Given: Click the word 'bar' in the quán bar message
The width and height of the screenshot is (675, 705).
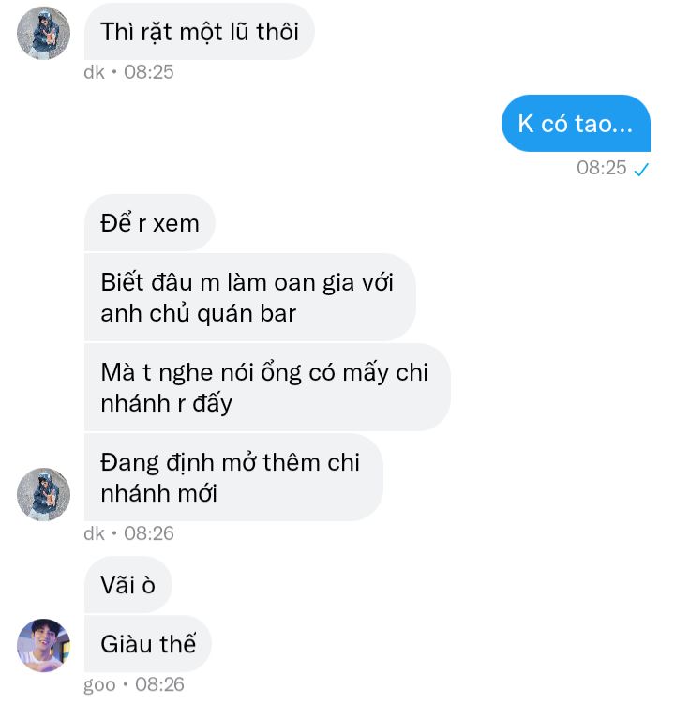Looking at the screenshot, I should (x=278, y=313).
